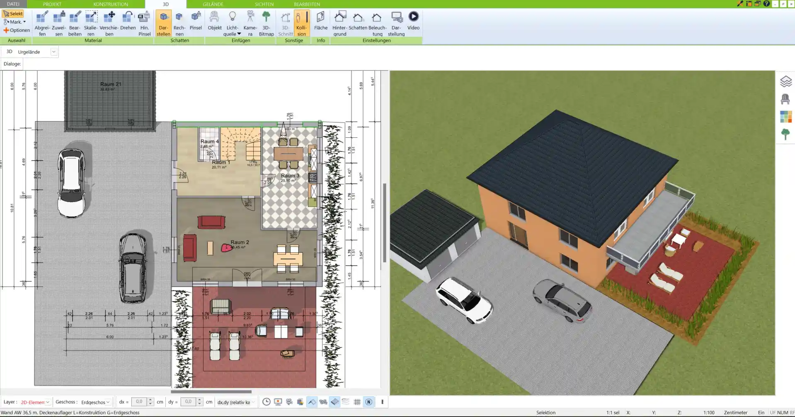Open Optionen in Auswahl group
Screen dimensions: 795x417
coord(17,30)
